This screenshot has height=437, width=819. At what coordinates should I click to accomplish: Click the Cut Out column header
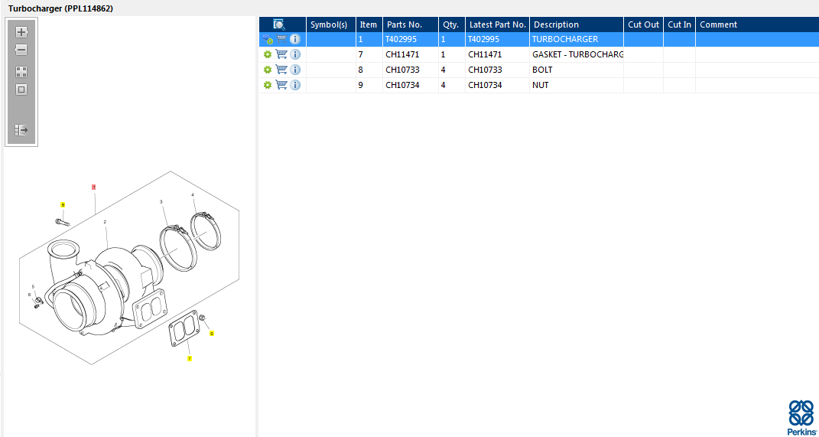point(644,24)
